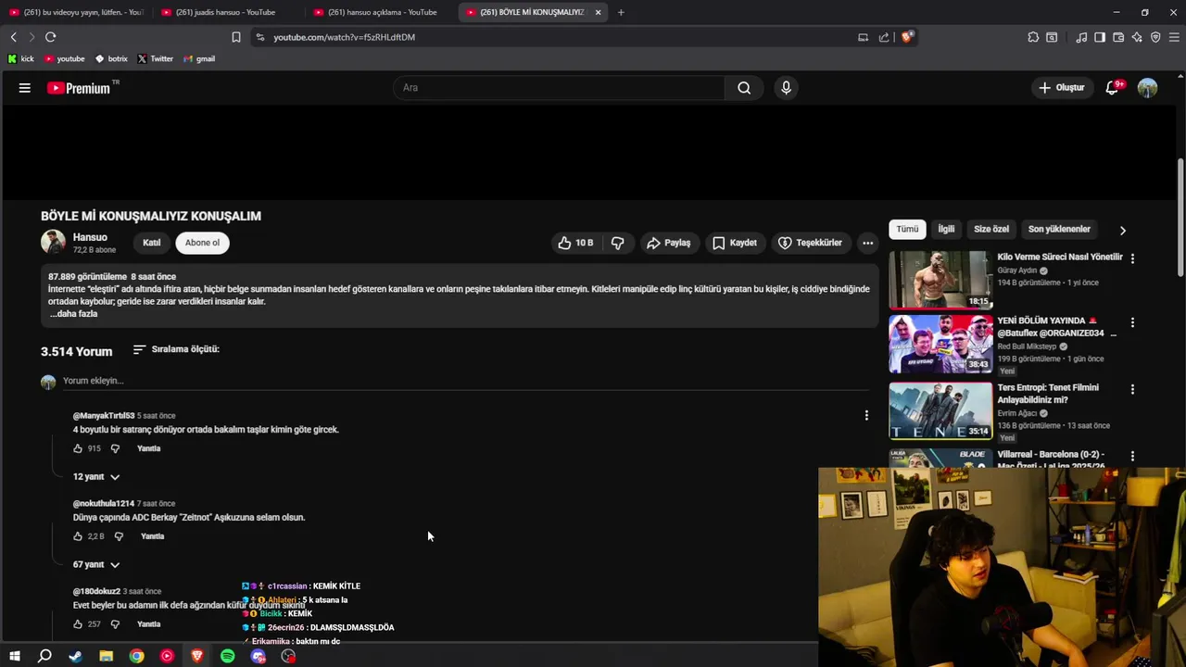Open Steam from the taskbar
The height and width of the screenshot is (667, 1186).
point(75,656)
